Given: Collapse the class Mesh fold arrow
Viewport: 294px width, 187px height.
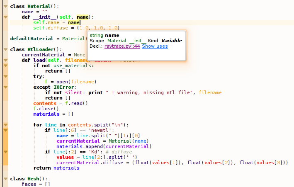Looking at the screenshot, I should tap(5, 179).
